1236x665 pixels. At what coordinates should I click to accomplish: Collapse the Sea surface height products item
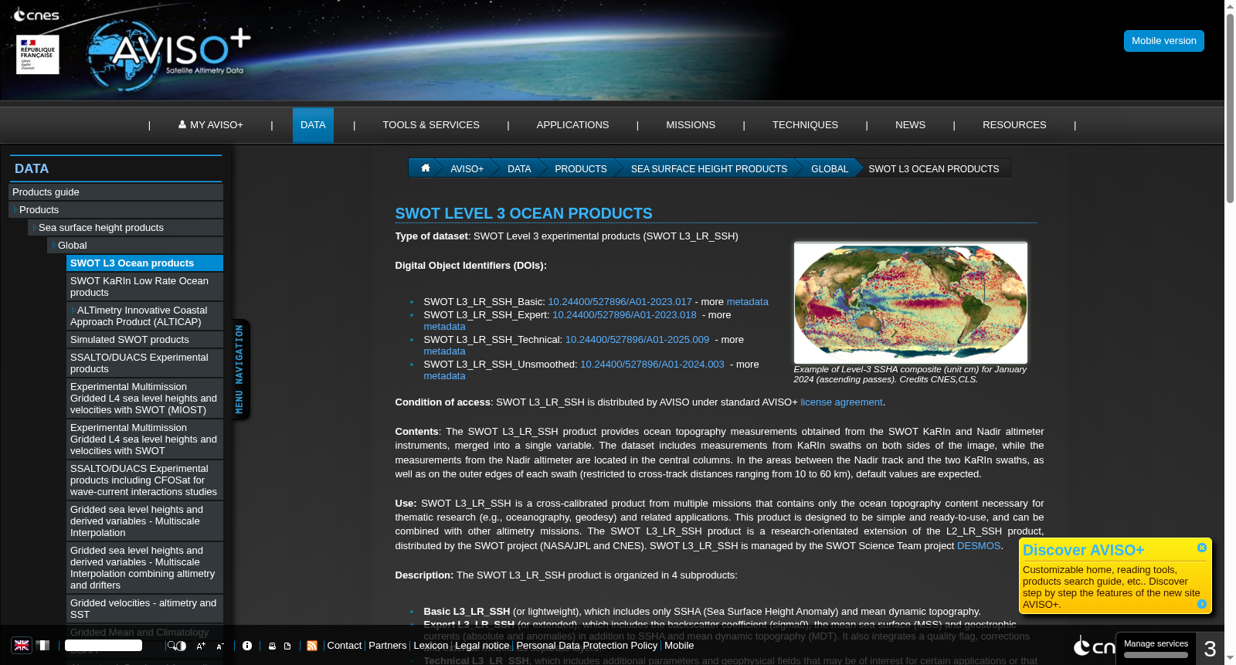(125, 228)
